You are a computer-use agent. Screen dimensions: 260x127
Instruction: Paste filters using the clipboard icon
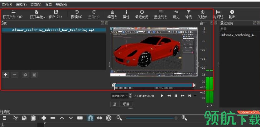(x=34, y=75)
